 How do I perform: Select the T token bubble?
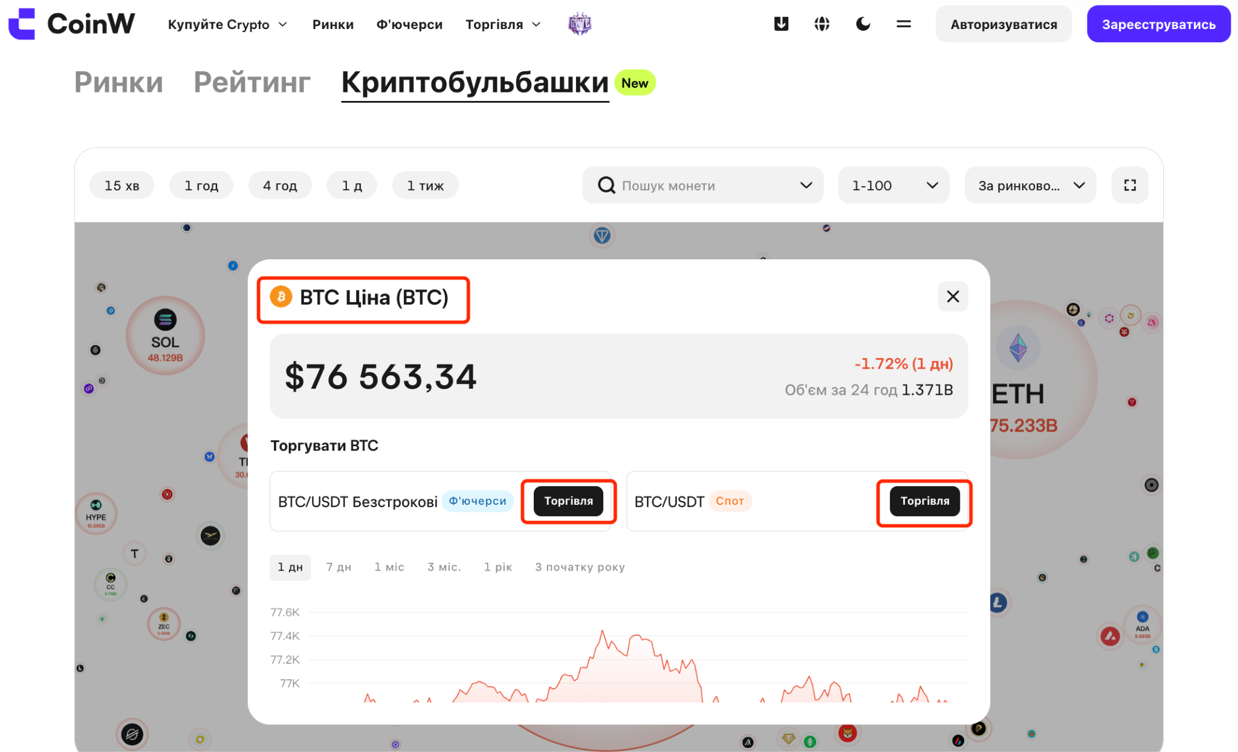pyautogui.click(x=135, y=554)
